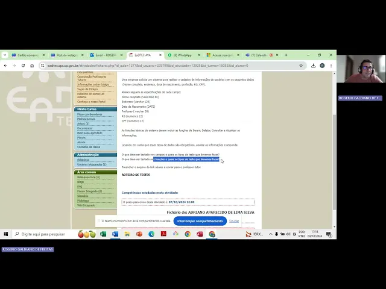Open Bate-papo livre link
The image size is (386, 289).
[89, 177]
